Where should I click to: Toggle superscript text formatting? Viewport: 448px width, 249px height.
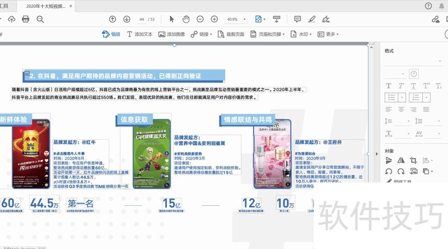click(x=426, y=86)
